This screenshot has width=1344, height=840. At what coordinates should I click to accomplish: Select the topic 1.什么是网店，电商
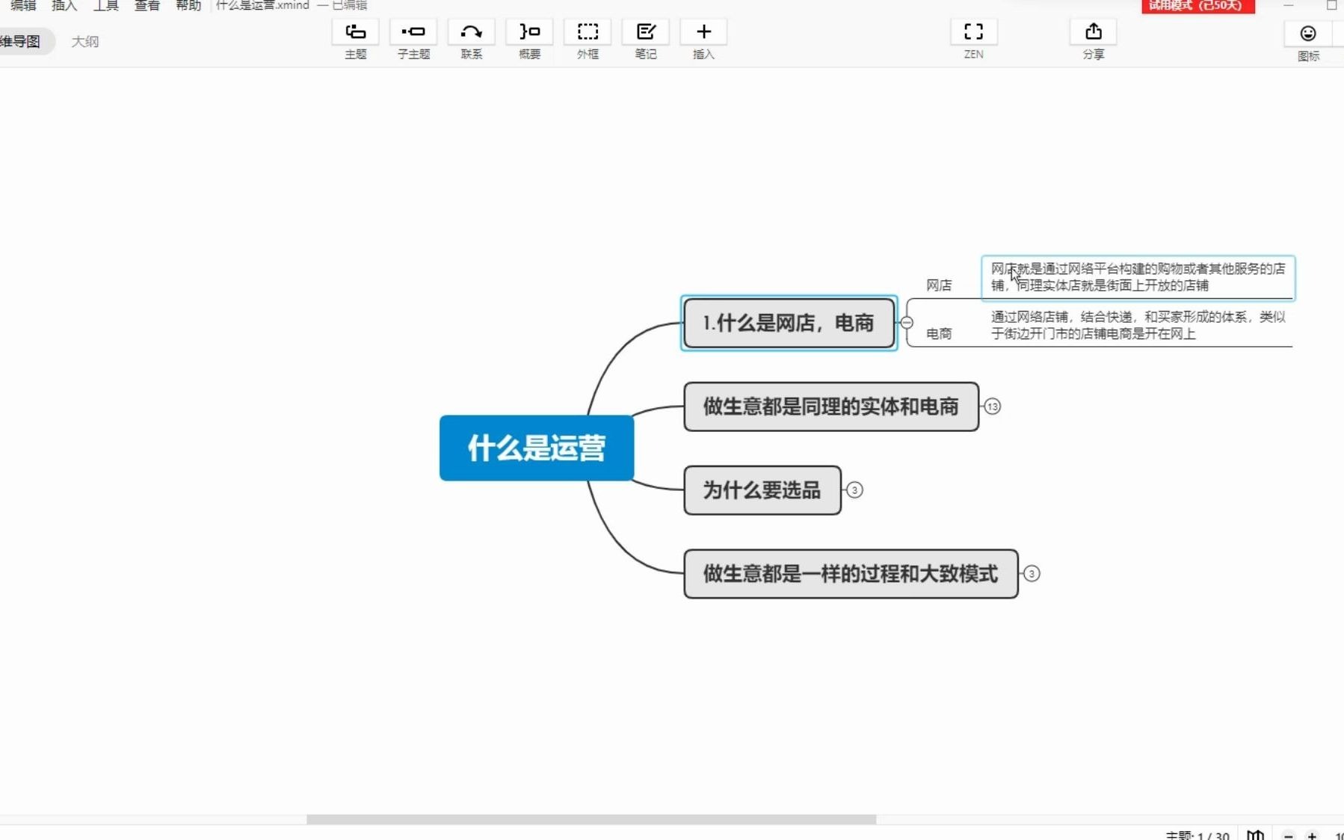789,323
